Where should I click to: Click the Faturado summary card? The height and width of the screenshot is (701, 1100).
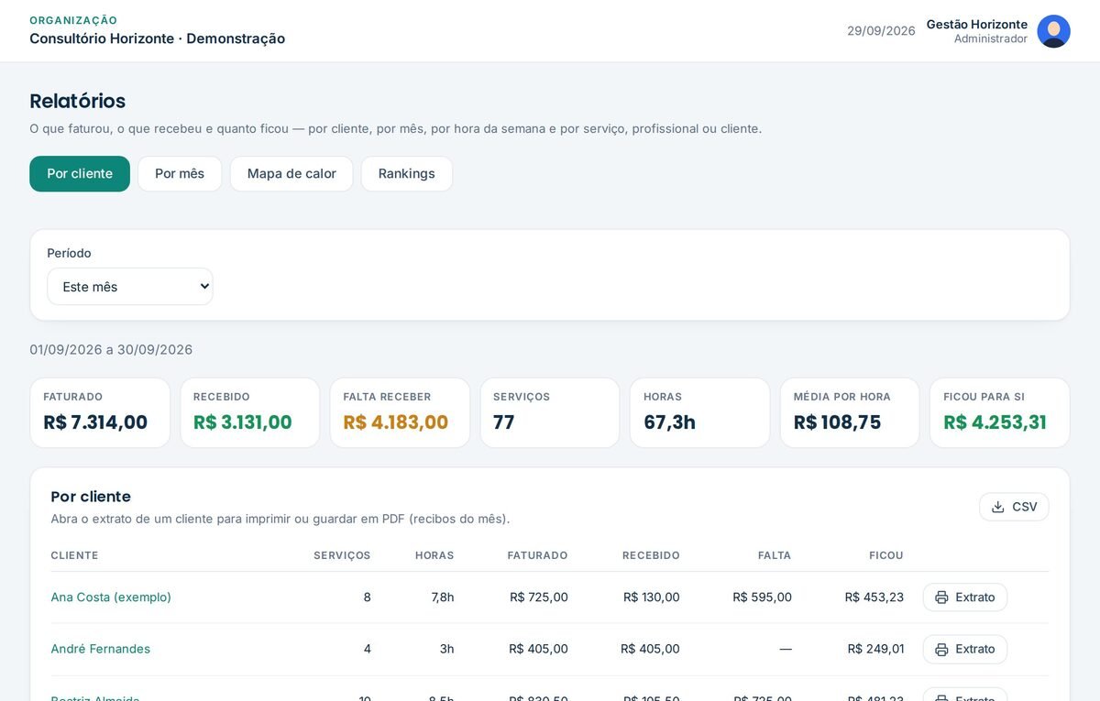click(x=100, y=413)
